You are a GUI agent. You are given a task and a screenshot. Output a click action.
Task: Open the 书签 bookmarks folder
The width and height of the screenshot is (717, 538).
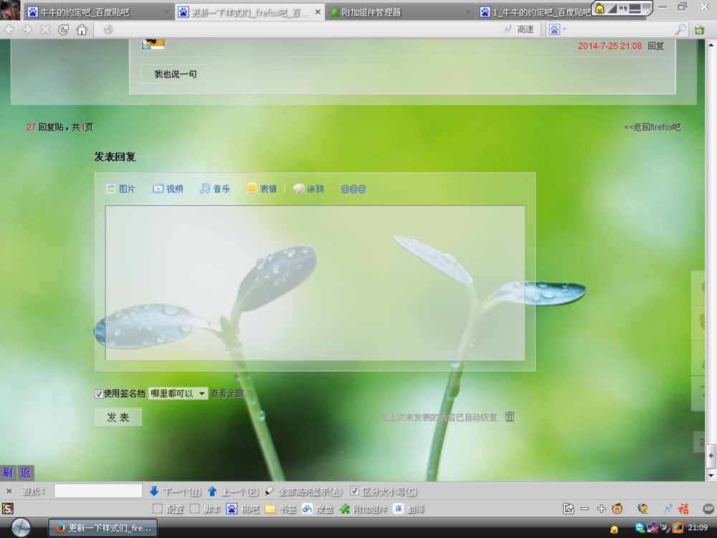click(x=280, y=509)
